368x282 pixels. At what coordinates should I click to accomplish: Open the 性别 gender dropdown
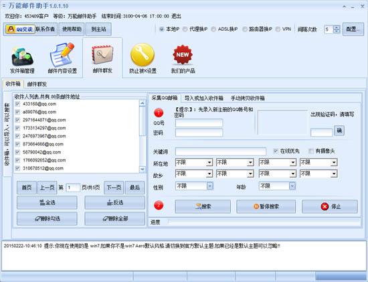point(194,186)
